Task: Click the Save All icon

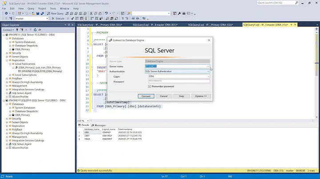Action: click(42, 13)
